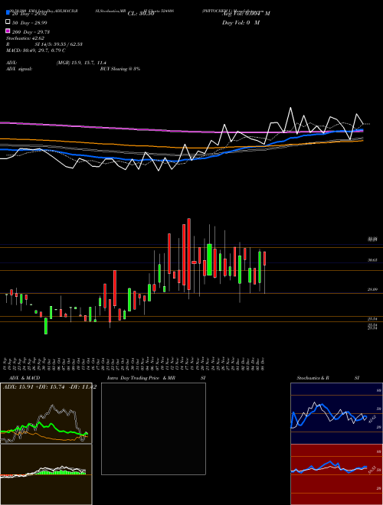The width and height of the screenshot is (383, 505).
Task: Click the 'BUY Slowing @ 3%' ADX signal
Action: click(x=120, y=69)
